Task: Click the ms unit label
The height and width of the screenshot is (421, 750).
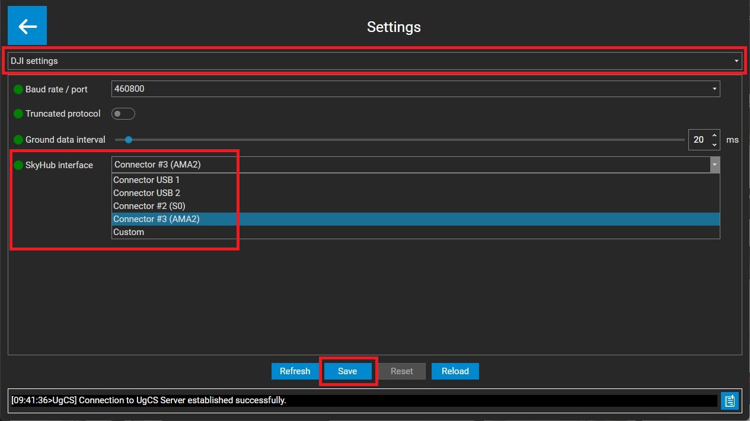Action: coord(732,140)
